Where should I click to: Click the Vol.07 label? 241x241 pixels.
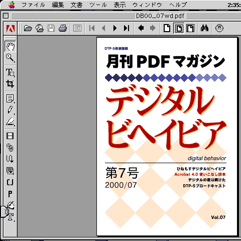click(x=218, y=217)
